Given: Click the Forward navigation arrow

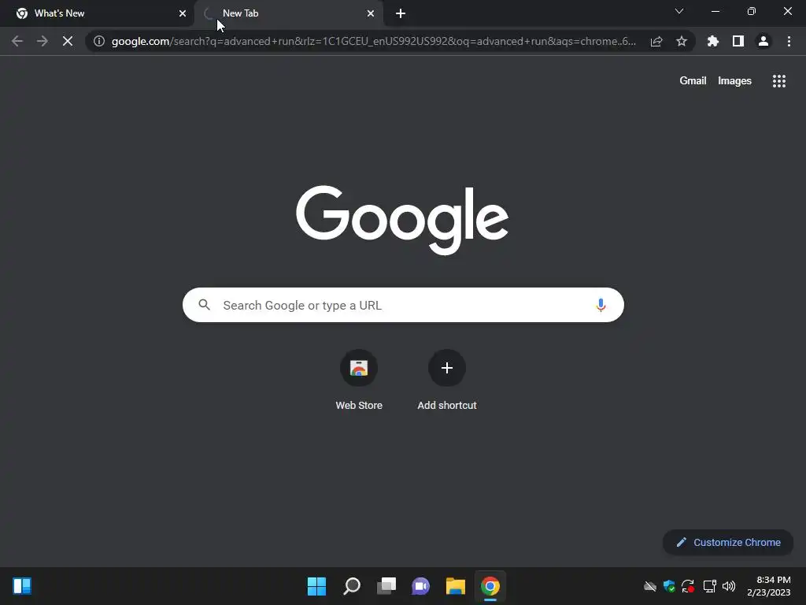Looking at the screenshot, I should [43, 41].
